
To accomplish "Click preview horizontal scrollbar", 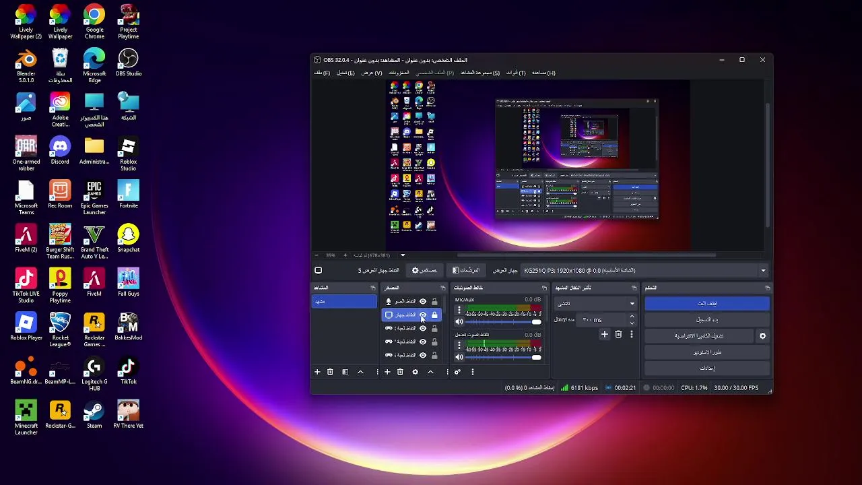I will 586,255.
